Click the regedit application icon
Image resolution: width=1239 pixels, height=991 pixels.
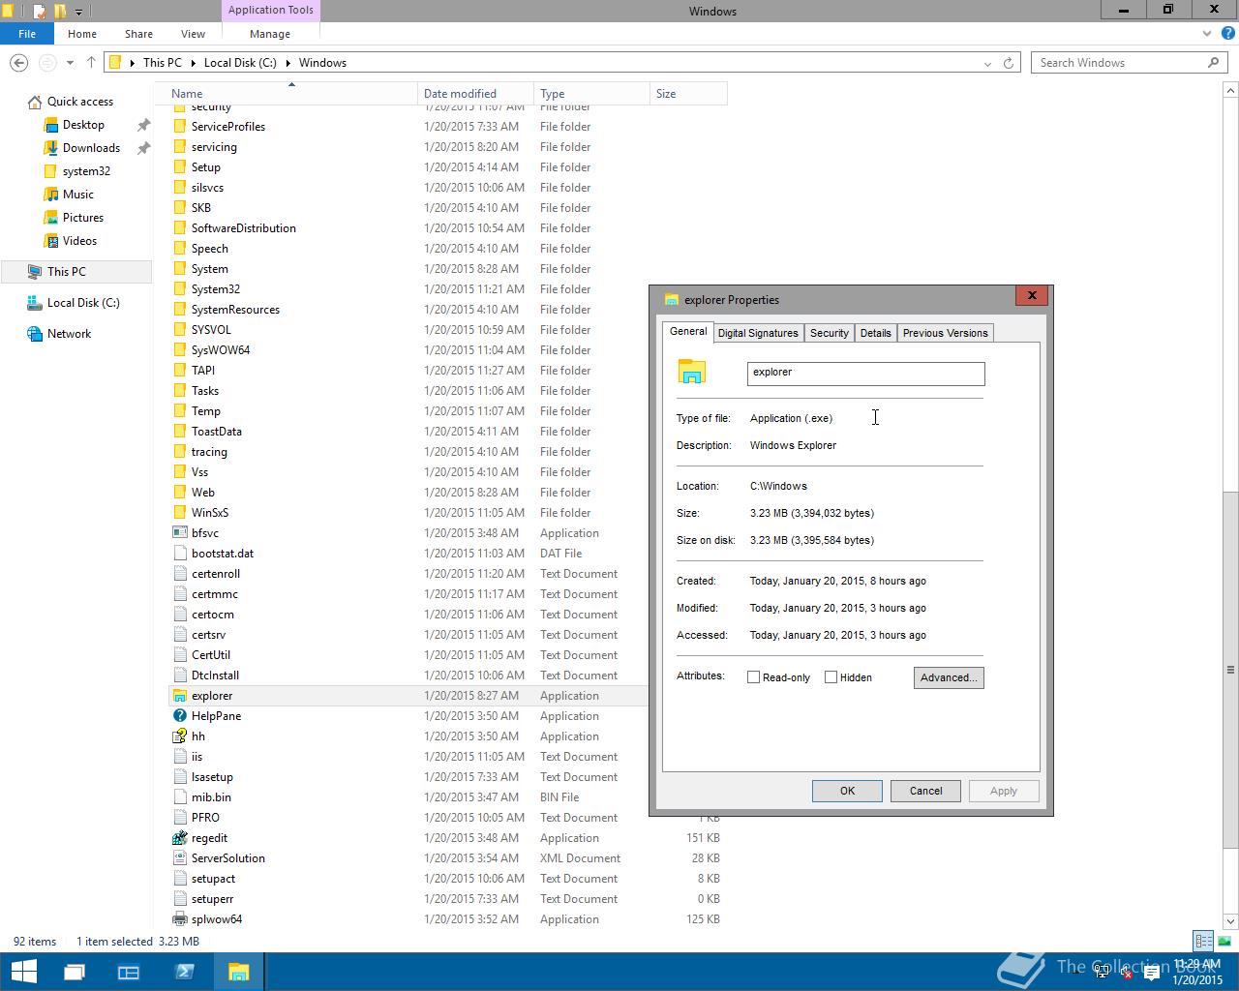[x=180, y=838]
